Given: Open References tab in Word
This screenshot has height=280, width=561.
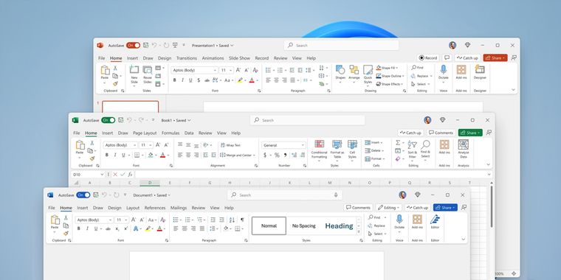Looking at the screenshot, I should [154, 208].
